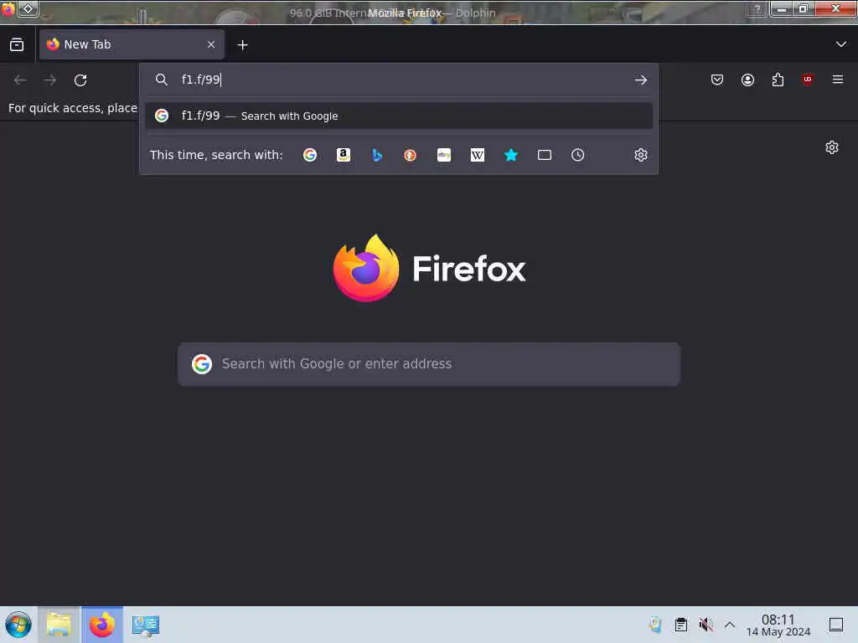Click the go arrow in the address bar
The image size is (858, 643).
pos(641,80)
